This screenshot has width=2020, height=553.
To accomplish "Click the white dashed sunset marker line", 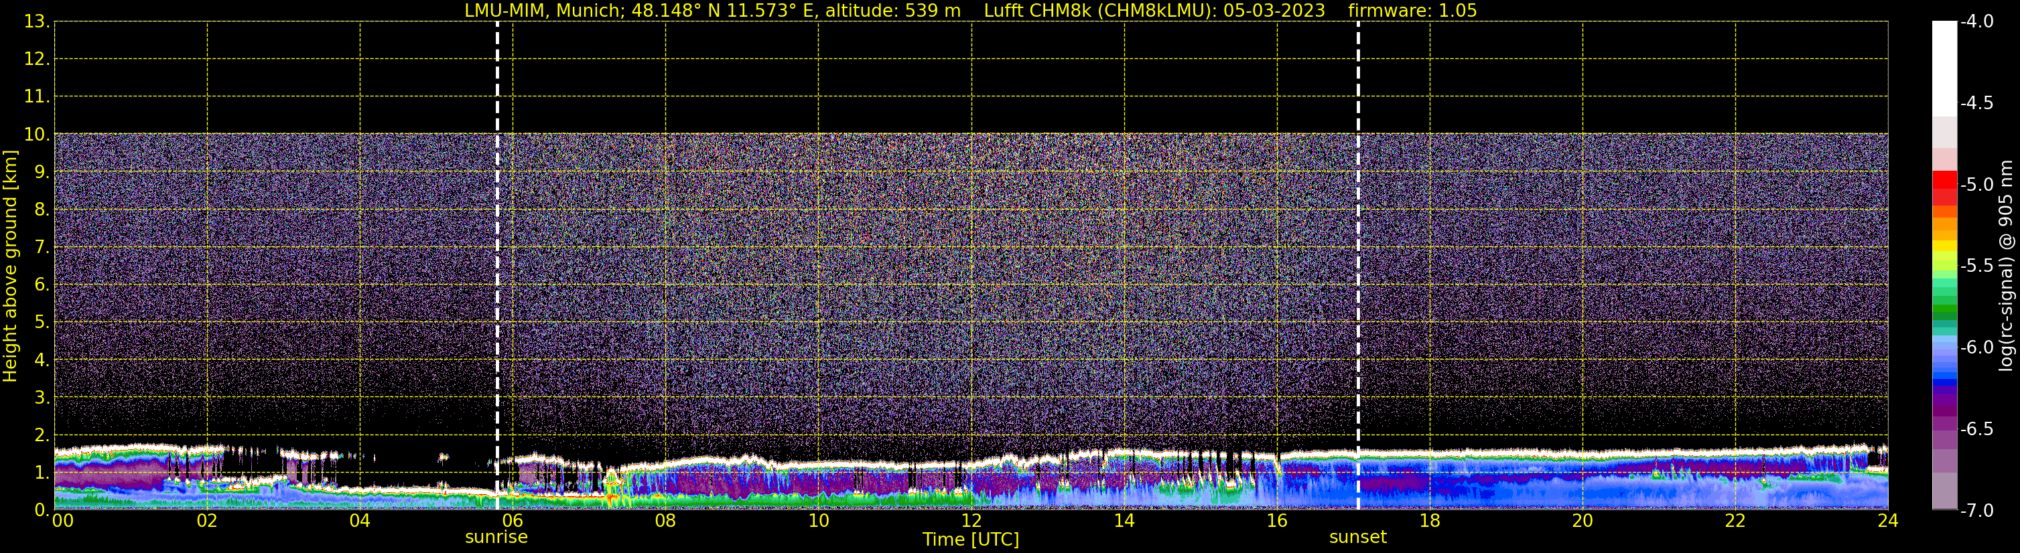I will (x=1358, y=266).
